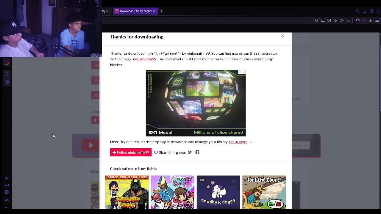
Task: Open the RAM limiter icon in sidebar
Action: (x=7, y=185)
